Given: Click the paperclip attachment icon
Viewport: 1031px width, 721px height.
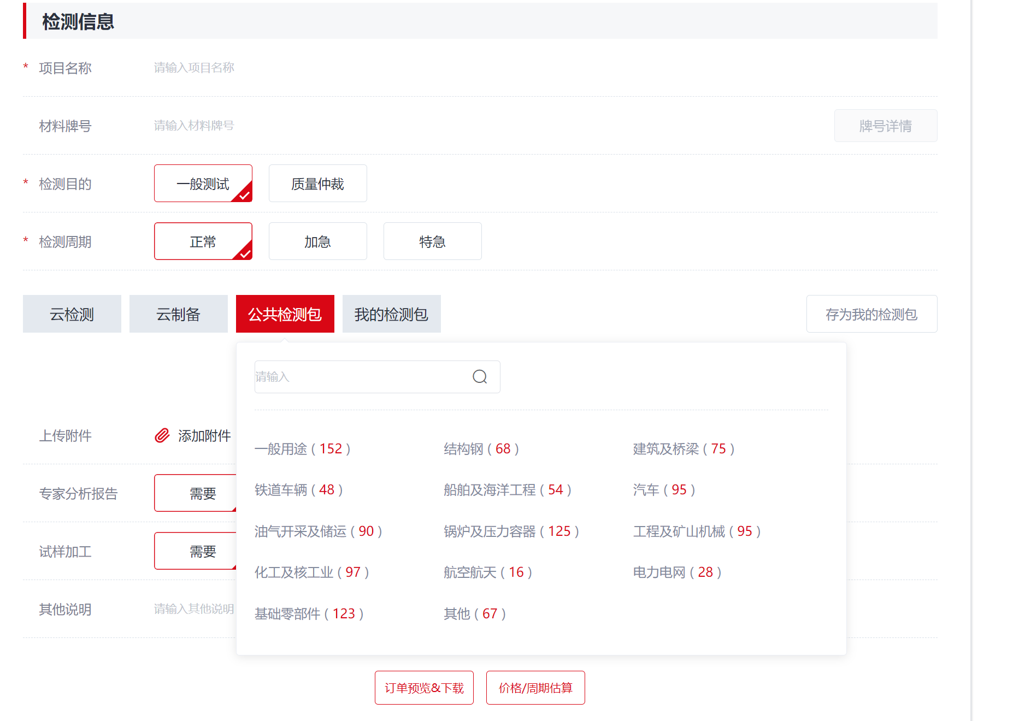Looking at the screenshot, I should coord(162,435).
